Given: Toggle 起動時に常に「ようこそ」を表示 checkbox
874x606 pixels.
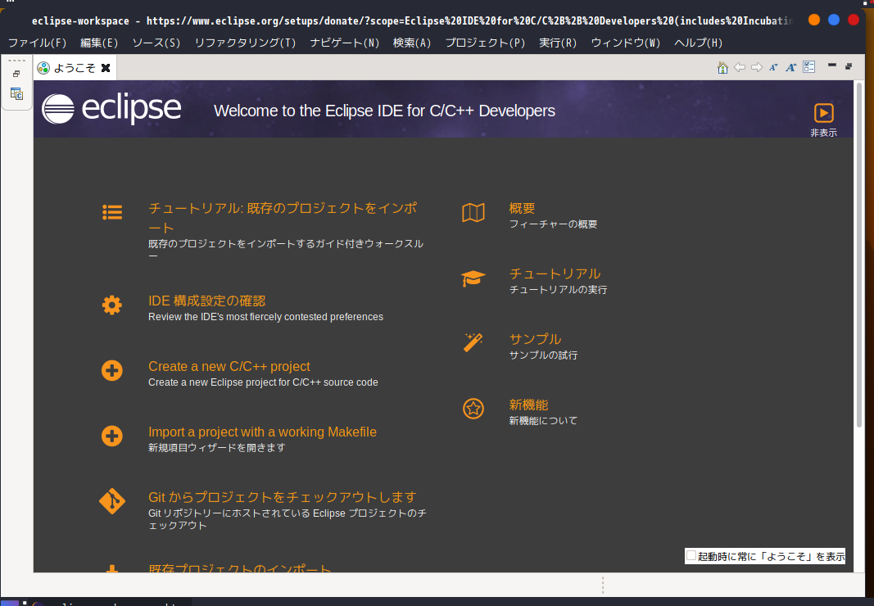Looking at the screenshot, I should pos(691,556).
